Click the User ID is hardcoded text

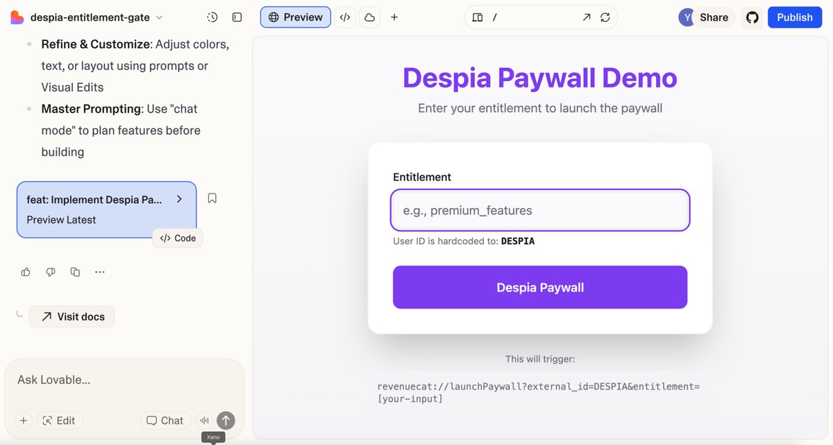pyautogui.click(x=464, y=241)
